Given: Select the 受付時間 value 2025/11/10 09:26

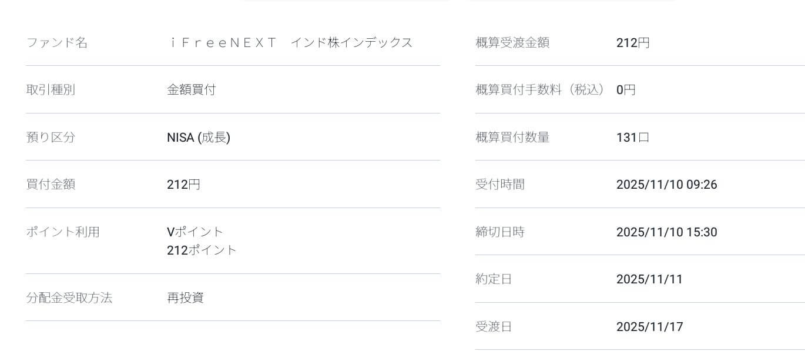Looking at the screenshot, I should pyautogui.click(x=666, y=185).
